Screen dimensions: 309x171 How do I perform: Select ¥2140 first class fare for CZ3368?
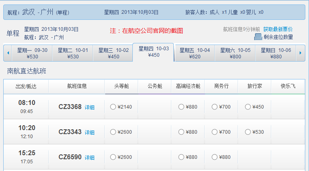coord(113,107)
